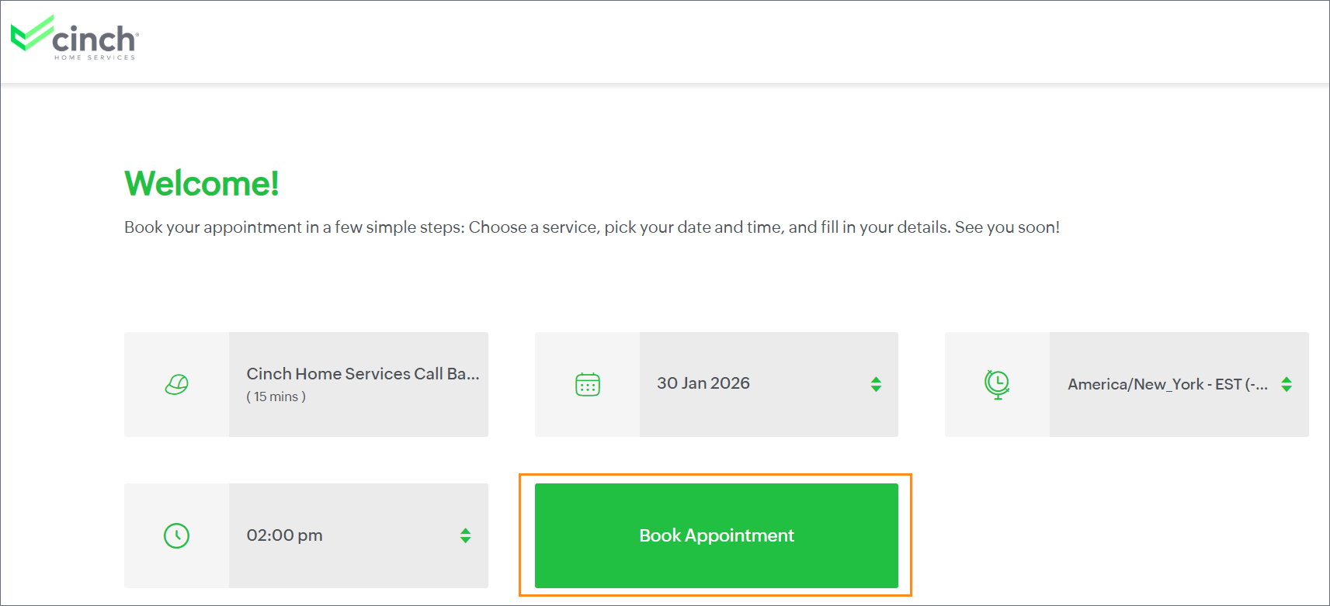
Task: Click the Book Appointment button
Action: tap(716, 535)
